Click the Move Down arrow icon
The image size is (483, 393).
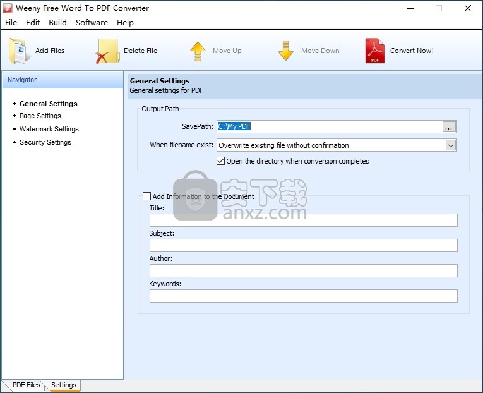pos(285,51)
